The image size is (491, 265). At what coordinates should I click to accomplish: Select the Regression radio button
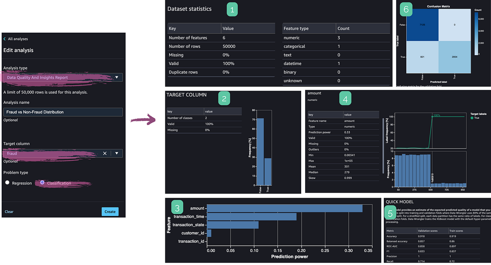pos(7,183)
